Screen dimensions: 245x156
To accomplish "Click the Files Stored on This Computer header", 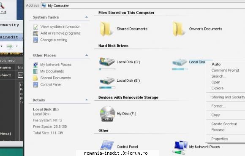I will [126, 13].
